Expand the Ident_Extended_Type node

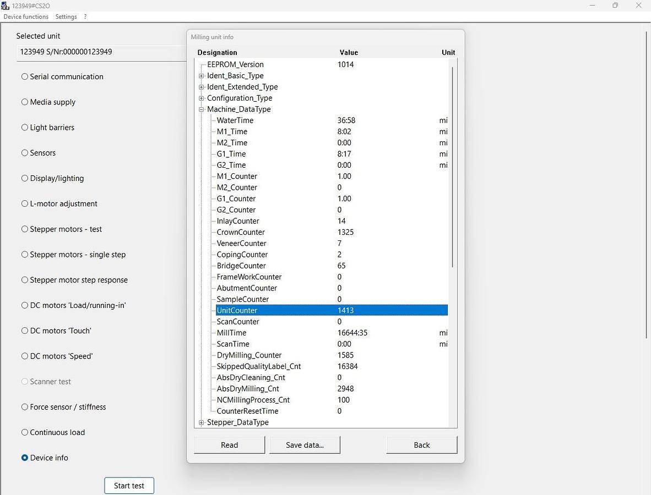[x=202, y=87]
